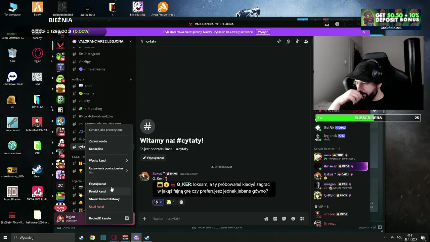The width and height of the screenshot is (430, 242).
Task: Expand the Wycisz kanał submenu arrow
Action: pyautogui.click(x=127, y=161)
